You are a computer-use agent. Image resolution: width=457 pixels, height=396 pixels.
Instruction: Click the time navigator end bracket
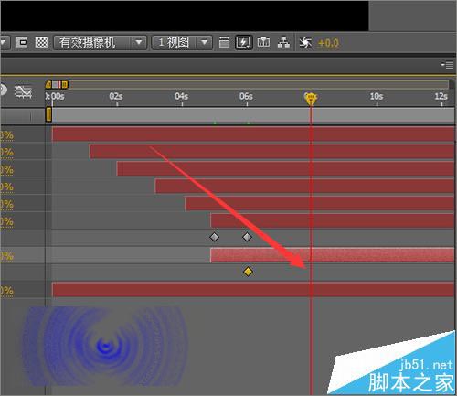[x=65, y=84]
